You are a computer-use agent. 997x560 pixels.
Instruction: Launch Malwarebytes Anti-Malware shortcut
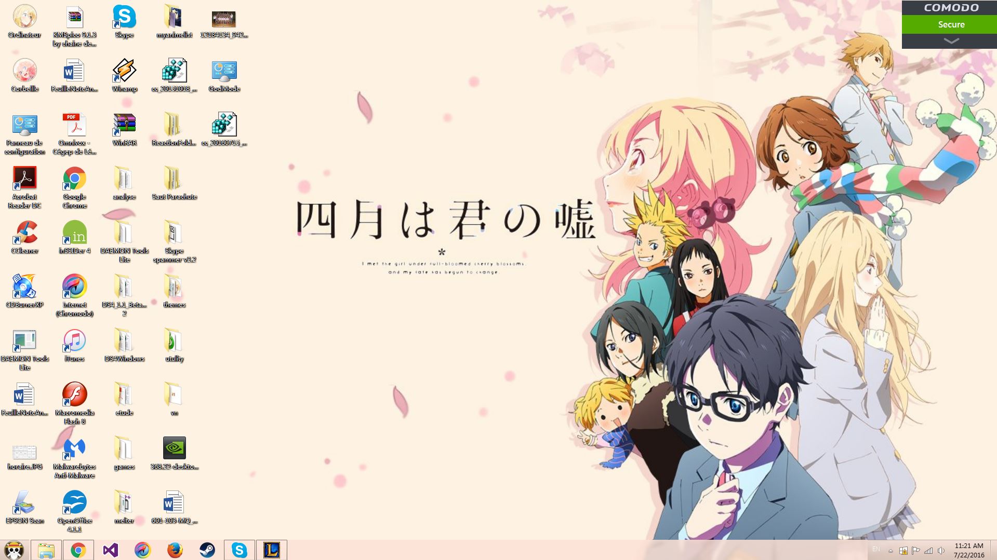coord(74,458)
